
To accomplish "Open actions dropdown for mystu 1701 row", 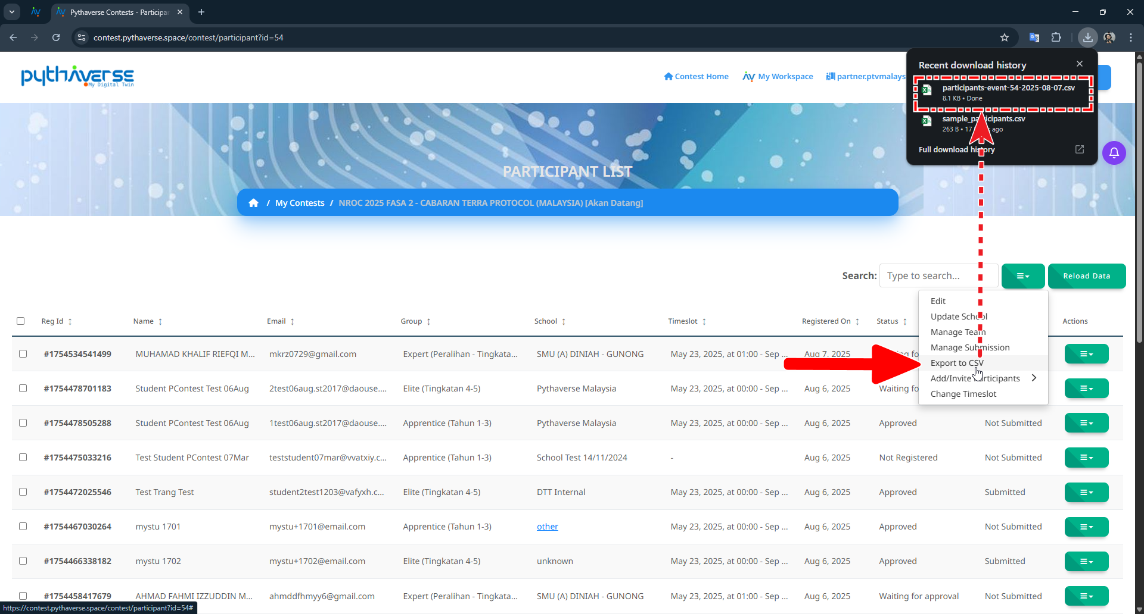I will (1087, 527).
